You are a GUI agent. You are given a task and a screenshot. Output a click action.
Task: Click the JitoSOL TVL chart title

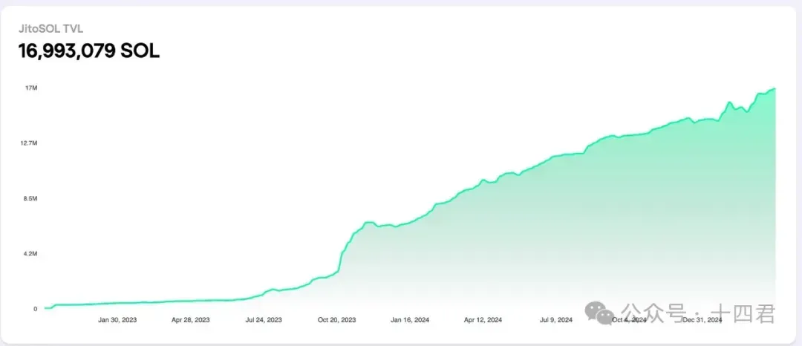pyautogui.click(x=50, y=29)
